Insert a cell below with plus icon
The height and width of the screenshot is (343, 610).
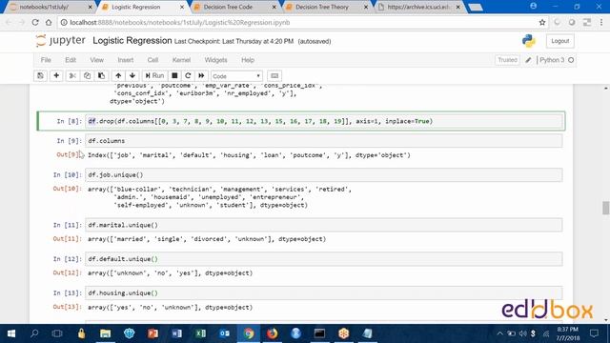[x=56, y=76]
